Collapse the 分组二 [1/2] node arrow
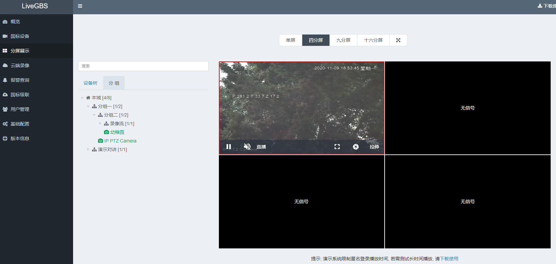 (x=94, y=115)
